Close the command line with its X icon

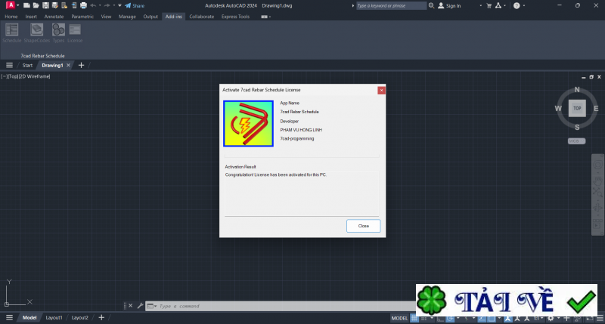(130, 306)
